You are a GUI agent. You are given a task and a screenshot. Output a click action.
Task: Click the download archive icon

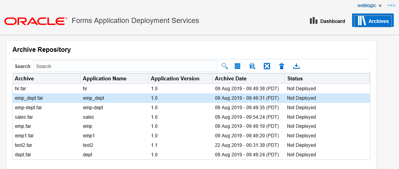296,66
